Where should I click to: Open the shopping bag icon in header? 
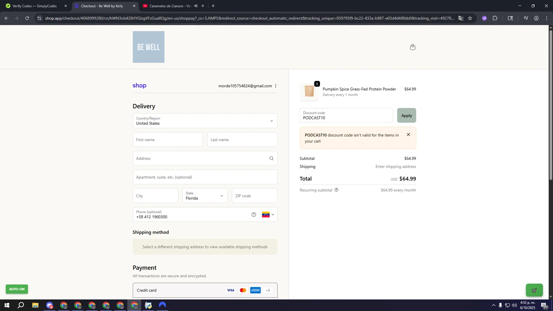pyautogui.click(x=413, y=47)
